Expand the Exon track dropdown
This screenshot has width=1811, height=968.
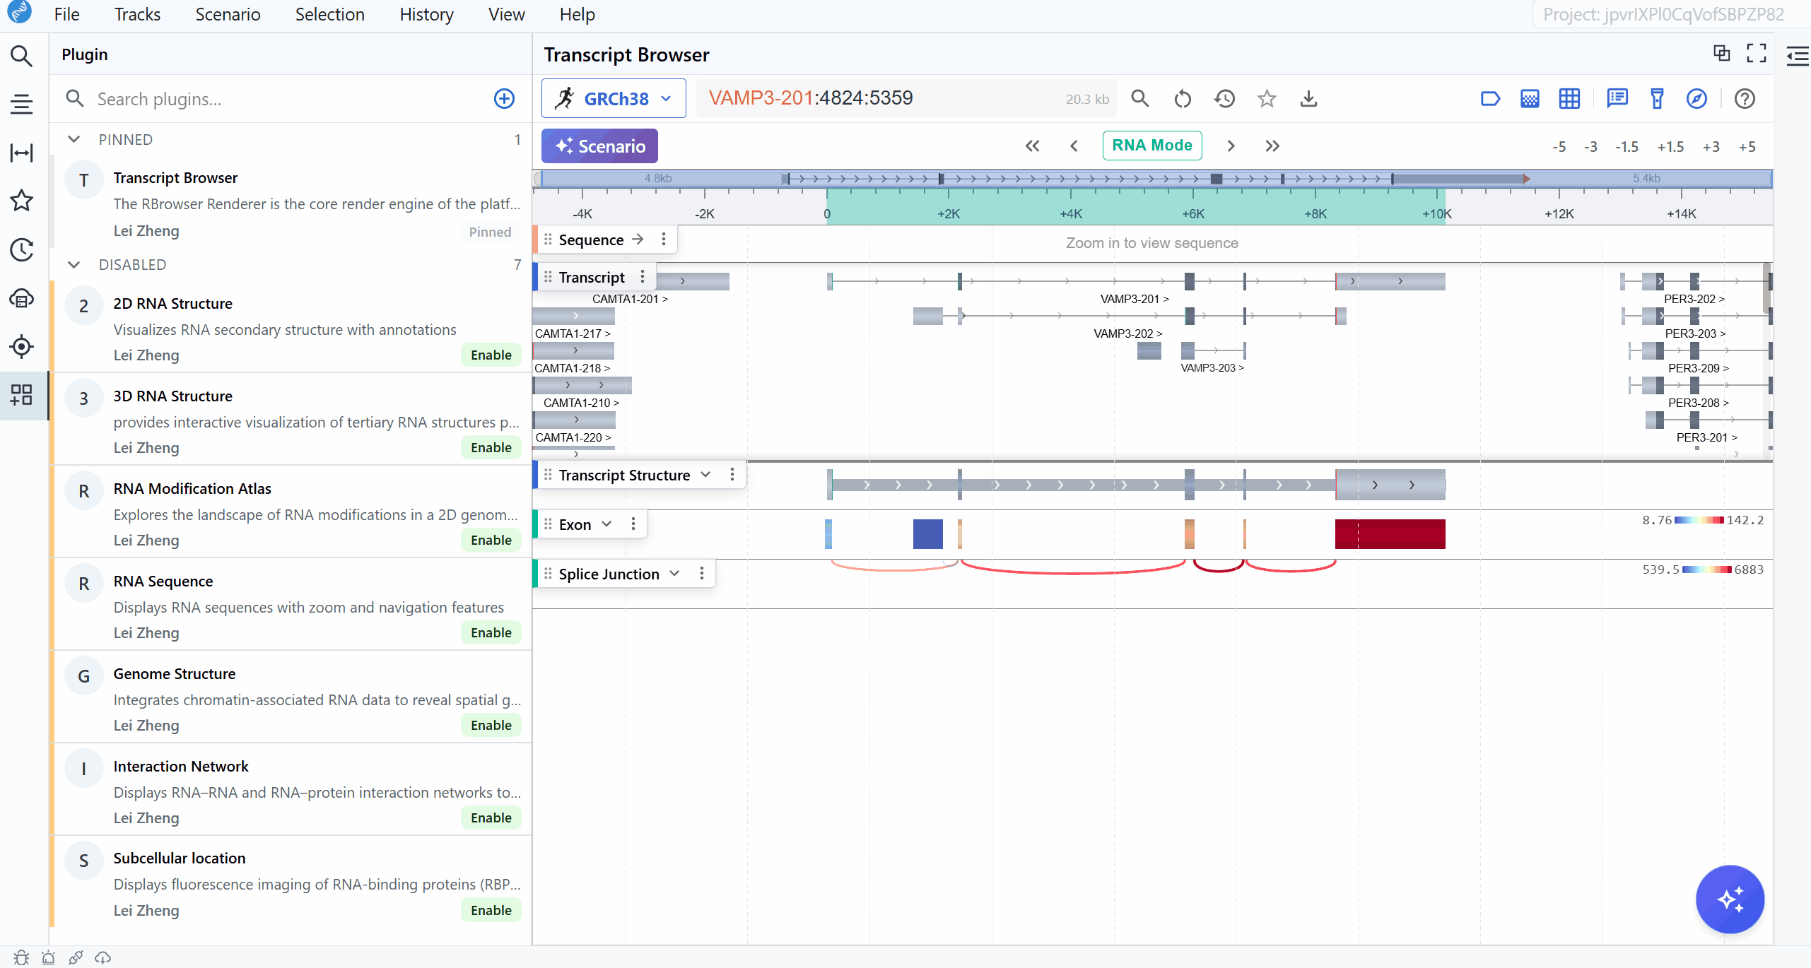pos(606,524)
